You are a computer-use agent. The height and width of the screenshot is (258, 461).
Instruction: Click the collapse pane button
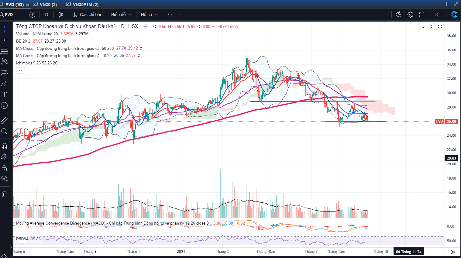click(x=431, y=26)
